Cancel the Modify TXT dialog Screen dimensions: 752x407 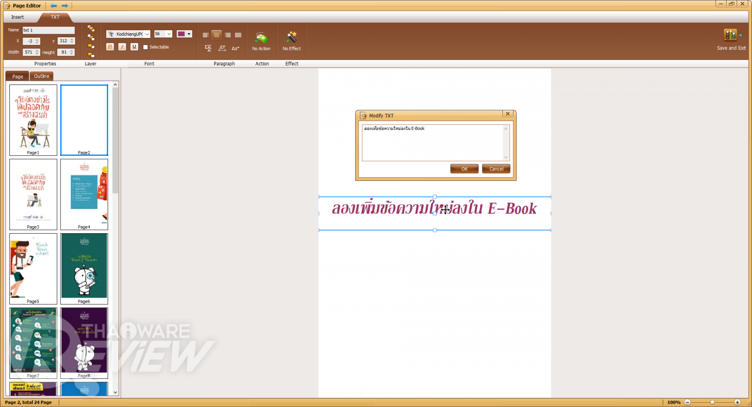click(x=496, y=169)
